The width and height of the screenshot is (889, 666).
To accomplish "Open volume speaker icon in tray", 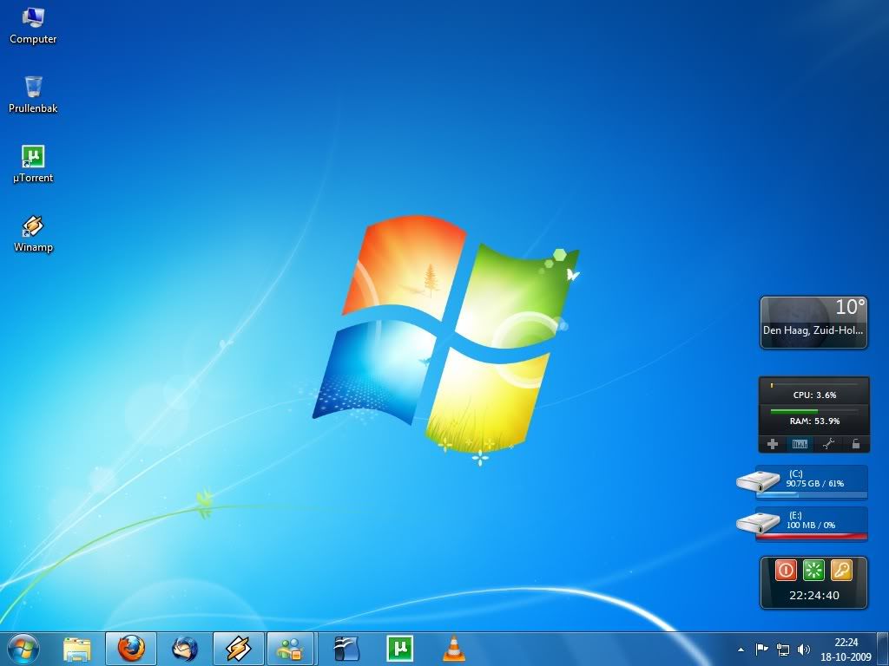I will pyautogui.click(x=803, y=649).
